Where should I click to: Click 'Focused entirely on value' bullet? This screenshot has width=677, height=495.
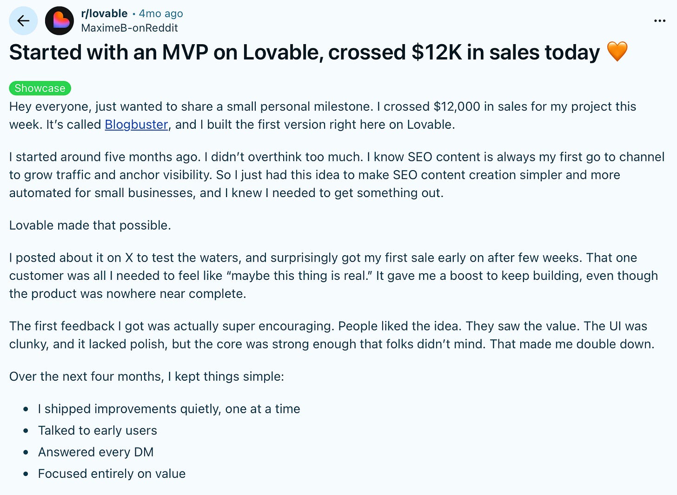coord(112,474)
